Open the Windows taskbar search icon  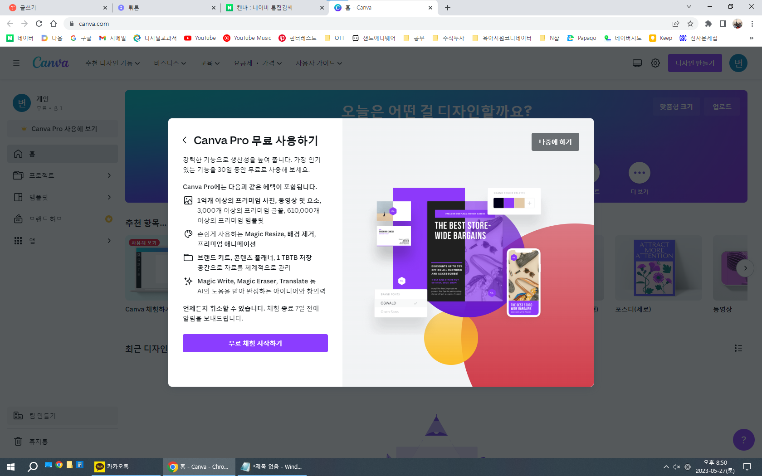click(x=33, y=466)
